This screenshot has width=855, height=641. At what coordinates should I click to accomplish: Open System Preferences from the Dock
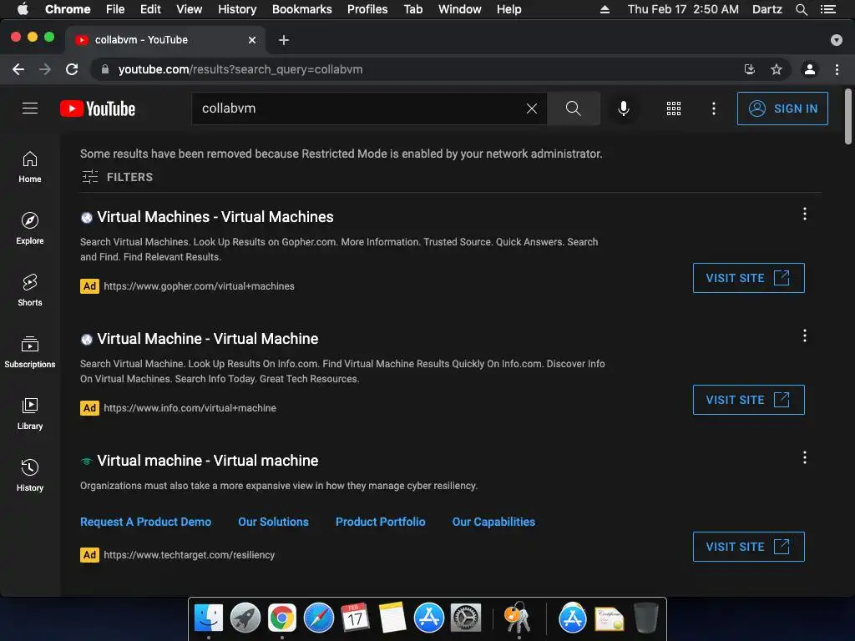pyautogui.click(x=466, y=618)
